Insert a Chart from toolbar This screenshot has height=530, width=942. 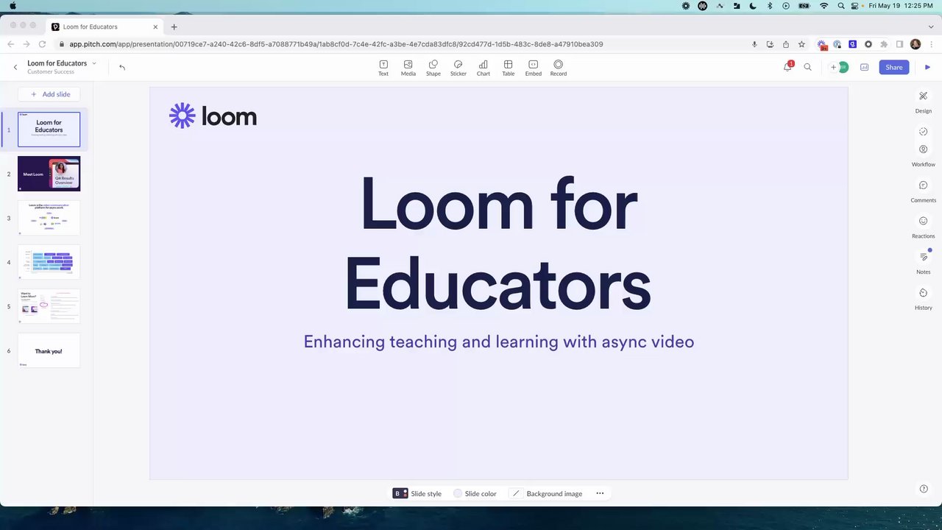coord(484,68)
